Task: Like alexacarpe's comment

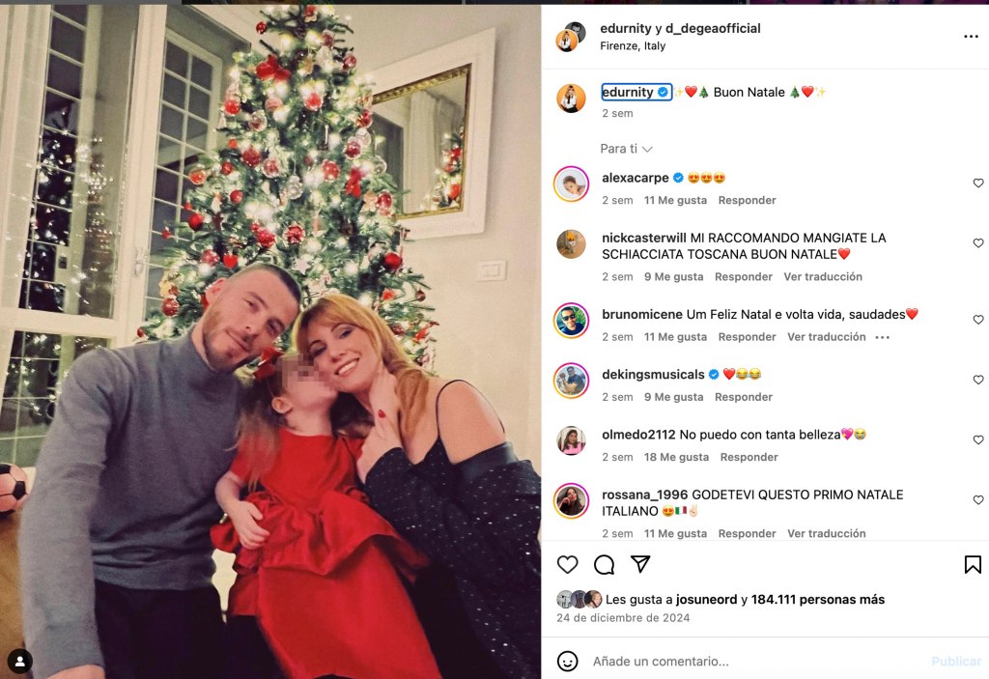Action: (x=977, y=184)
